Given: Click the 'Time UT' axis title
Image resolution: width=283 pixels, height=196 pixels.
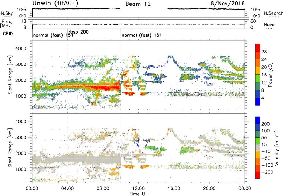Looking at the screenshot, I should coord(138,194).
